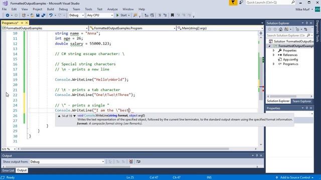Image resolution: width=321 pixels, height=180 pixels.
Task: Toggle Word Wrap icon in Output panel
Action: point(138,161)
